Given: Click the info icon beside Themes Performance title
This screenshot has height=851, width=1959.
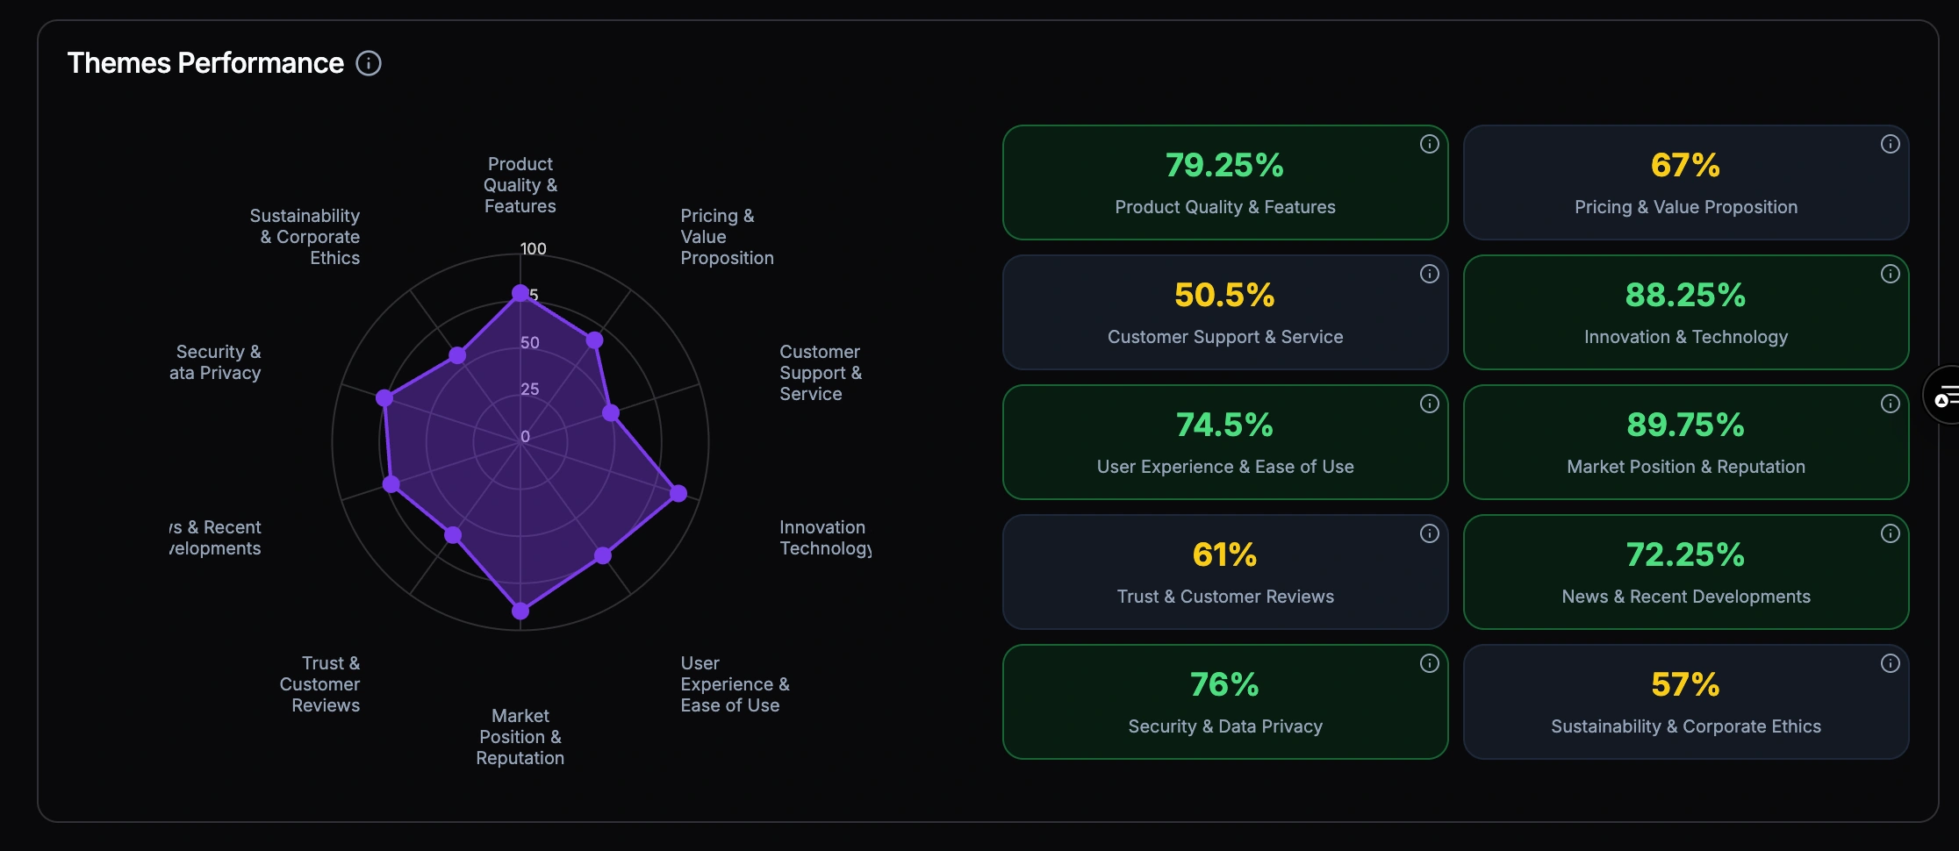Looking at the screenshot, I should tap(369, 63).
